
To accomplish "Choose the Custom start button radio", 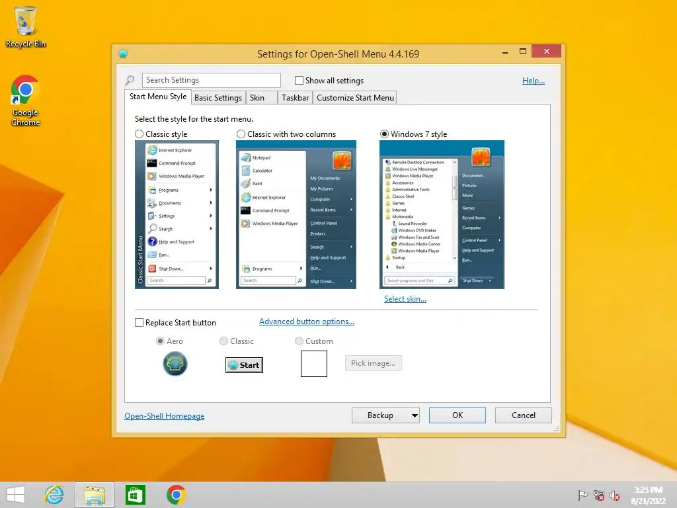I will [x=299, y=341].
